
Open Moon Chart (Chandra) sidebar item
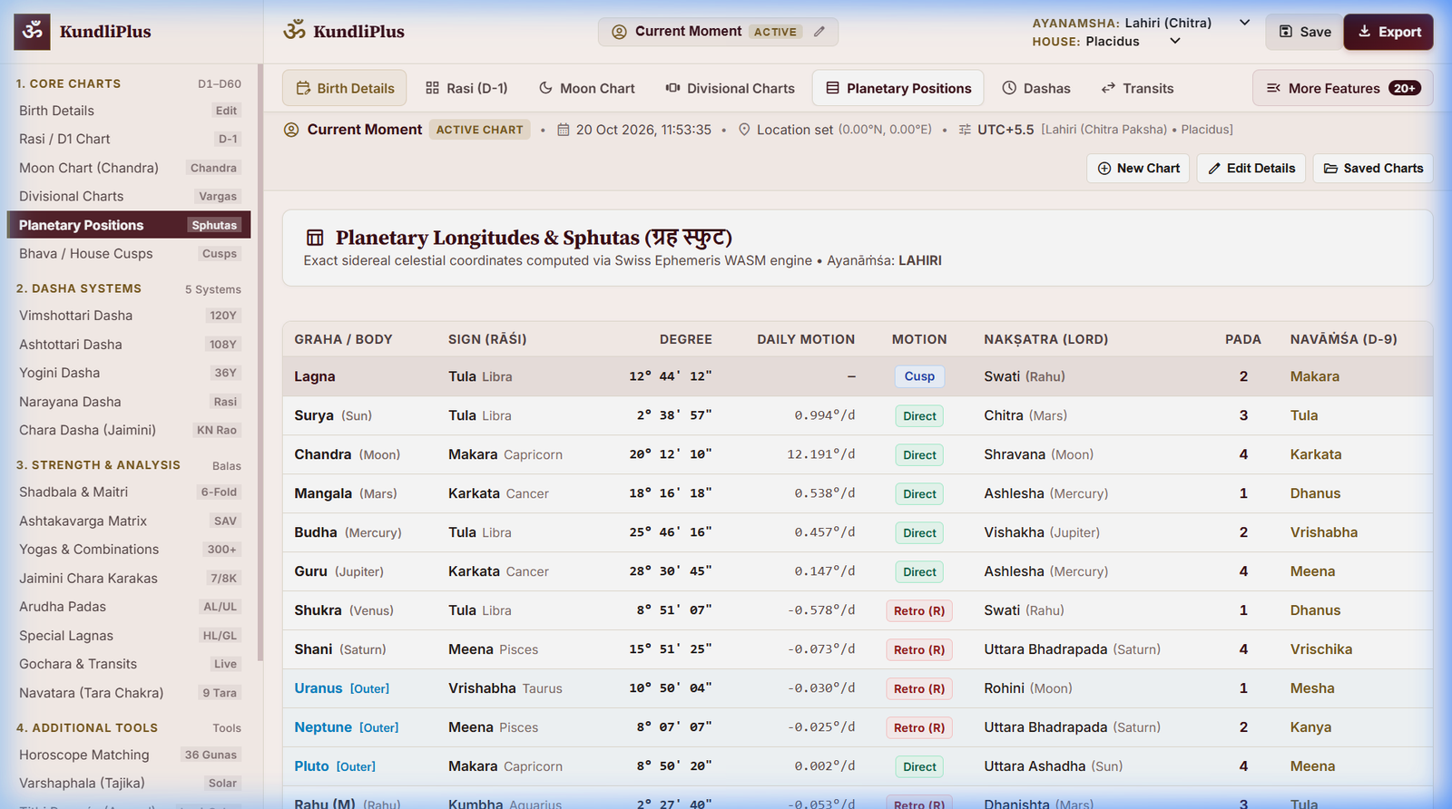tap(129, 168)
